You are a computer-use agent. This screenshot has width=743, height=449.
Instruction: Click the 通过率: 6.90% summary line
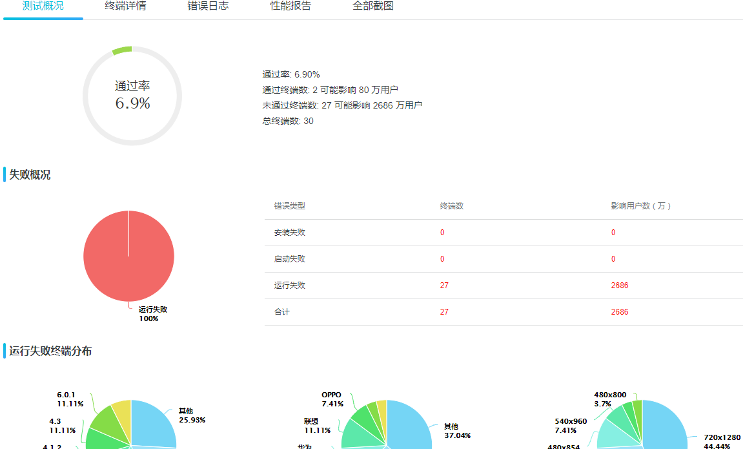pos(291,74)
